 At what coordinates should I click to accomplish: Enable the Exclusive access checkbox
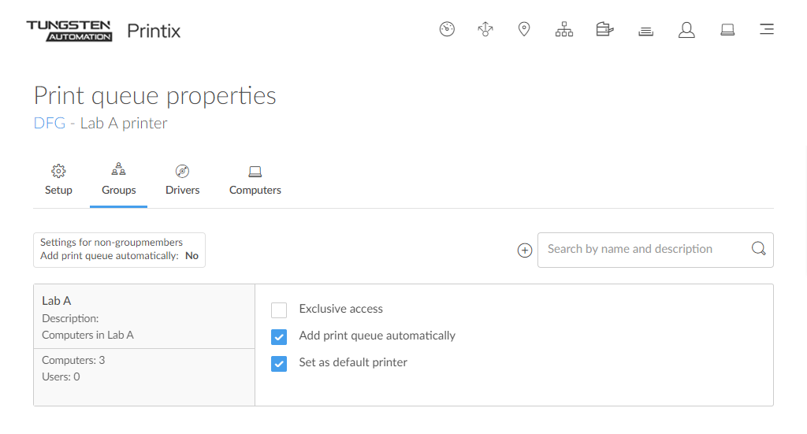279,310
